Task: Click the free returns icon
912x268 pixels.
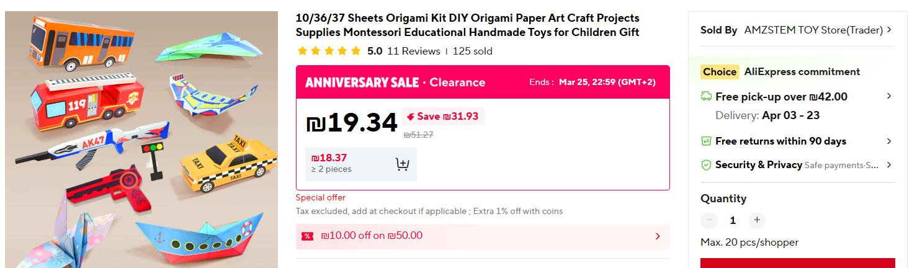Action: pyautogui.click(x=706, y=141)
